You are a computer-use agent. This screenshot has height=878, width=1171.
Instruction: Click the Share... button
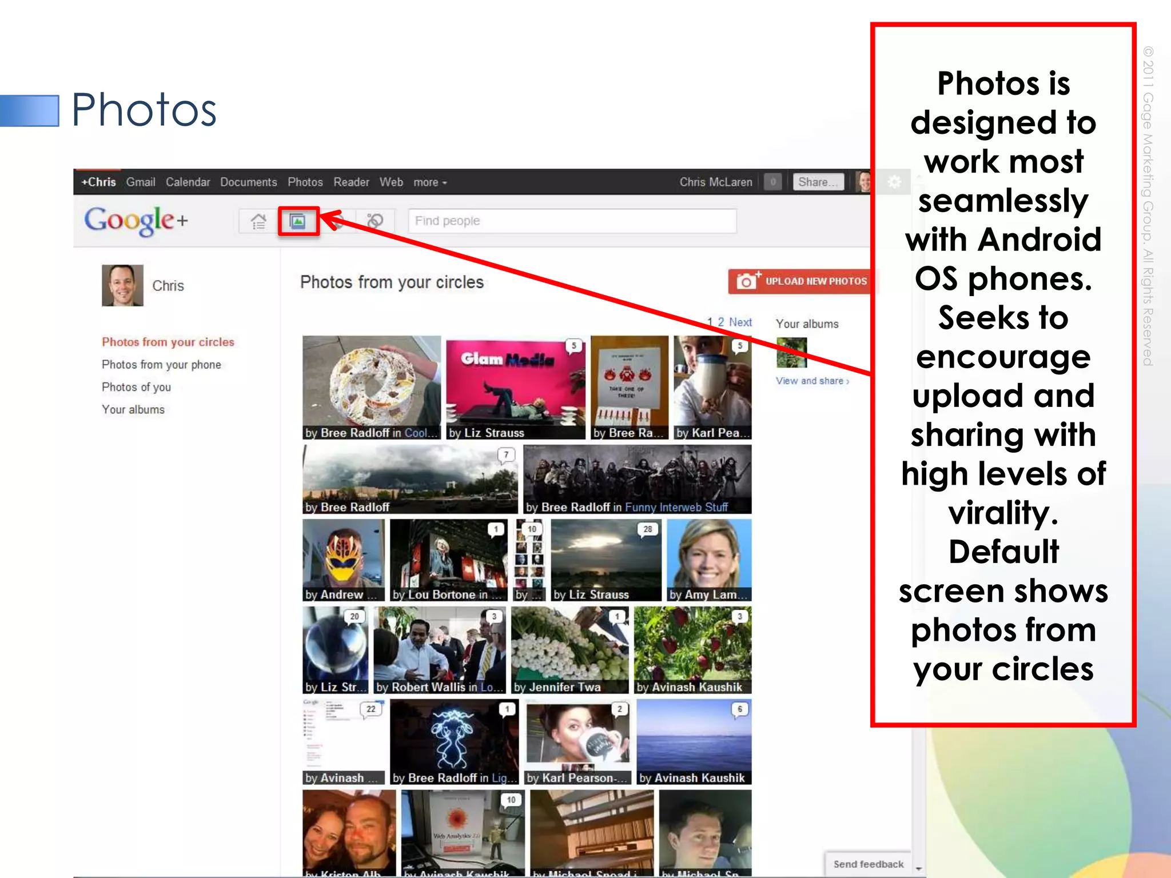818,182
